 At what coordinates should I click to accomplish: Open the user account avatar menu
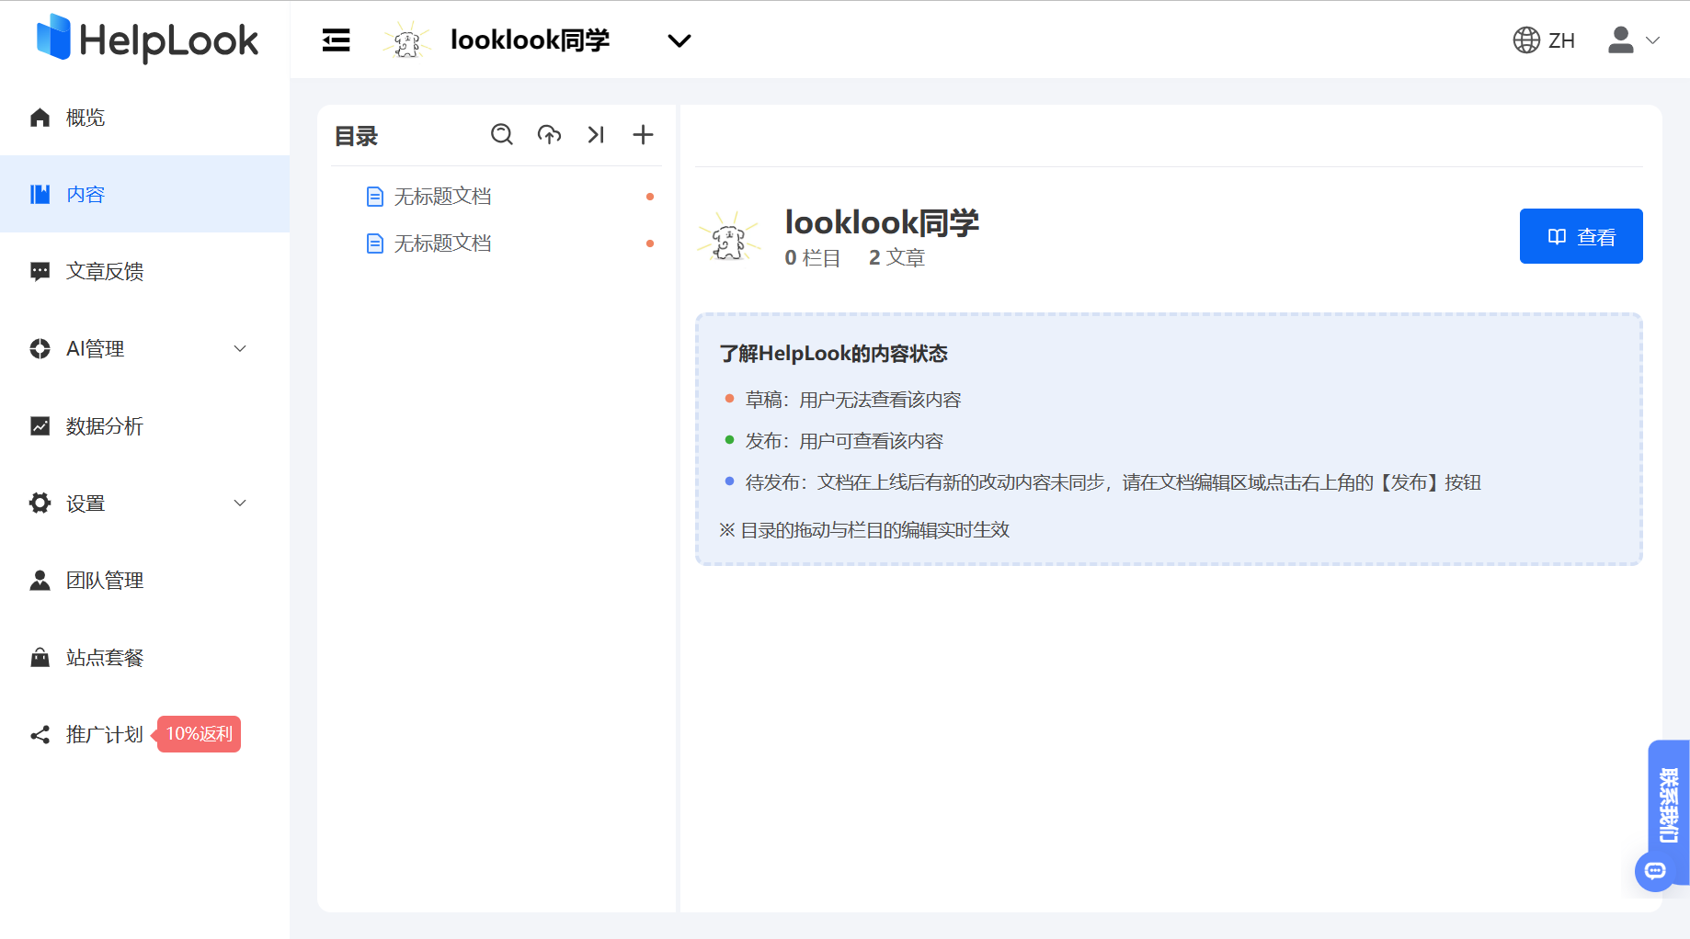point(1620,40)
